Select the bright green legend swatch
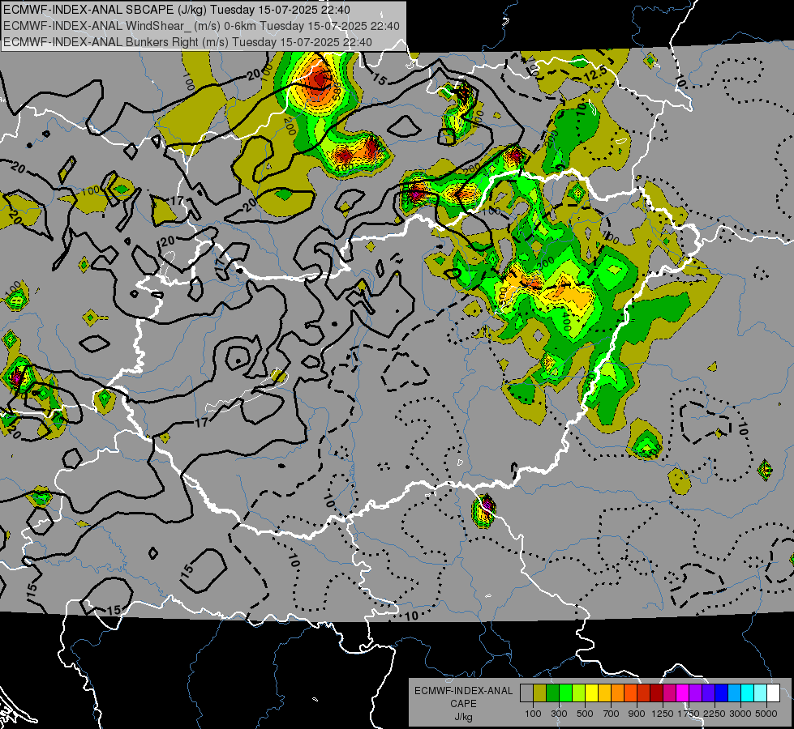Image resolution: width=794 pixels, height=729 pixels. (565, 693)
